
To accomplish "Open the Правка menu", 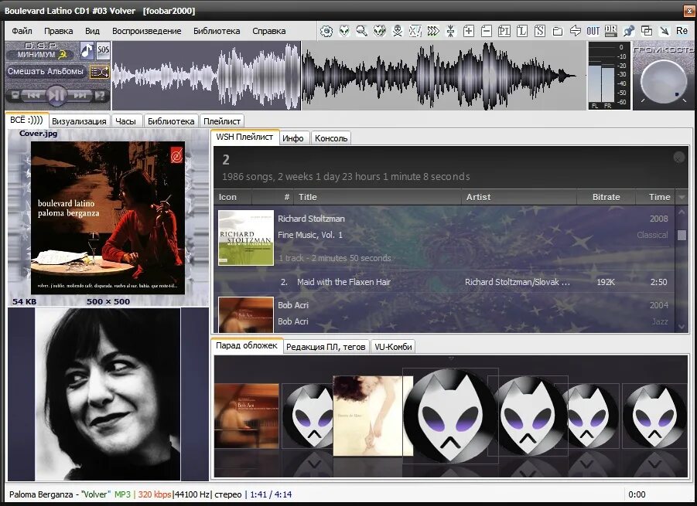I will click(x=58, y=31).
